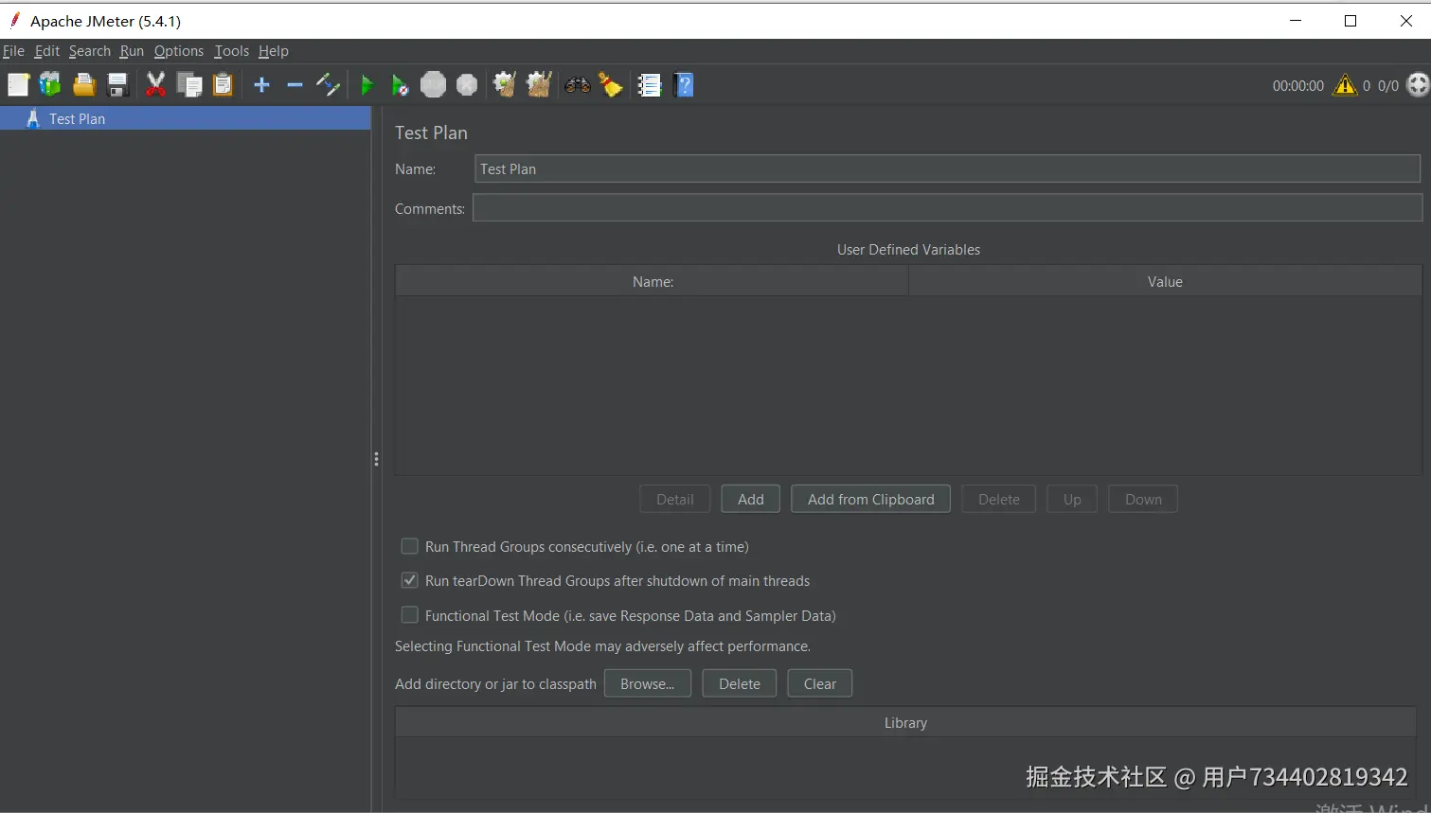The image size is (1431, 813).
Task: Click the Stop test icon
Action: coord(433,85)
